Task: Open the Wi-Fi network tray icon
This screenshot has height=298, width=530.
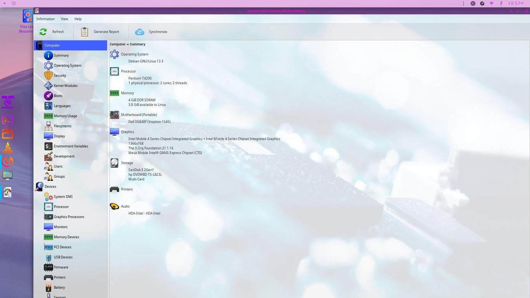Action: point(492,3)
